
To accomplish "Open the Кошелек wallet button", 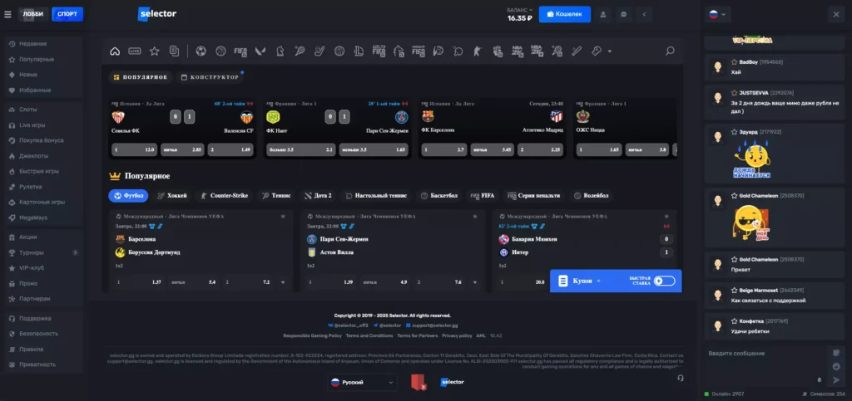I will click(565, 14).
